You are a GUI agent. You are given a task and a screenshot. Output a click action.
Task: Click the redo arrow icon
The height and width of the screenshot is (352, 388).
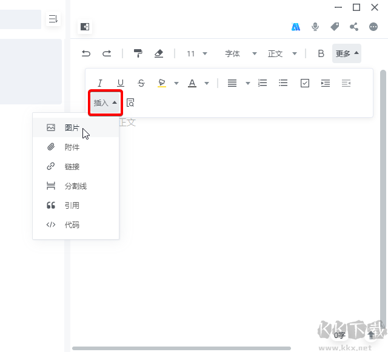107,53
